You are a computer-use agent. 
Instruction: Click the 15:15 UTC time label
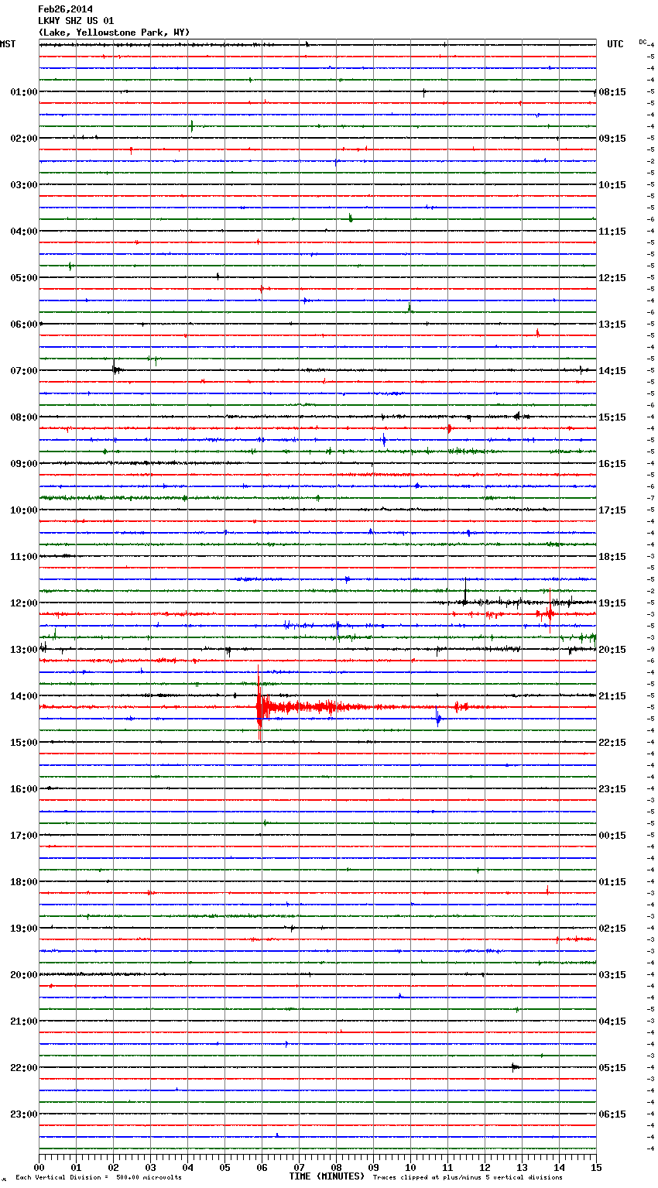(612, 417)
